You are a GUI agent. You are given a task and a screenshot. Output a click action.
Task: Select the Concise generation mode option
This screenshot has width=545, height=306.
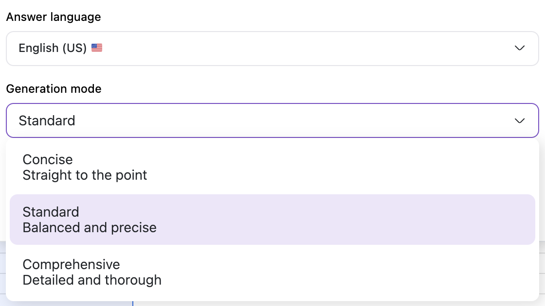click(x=272, y=167)
